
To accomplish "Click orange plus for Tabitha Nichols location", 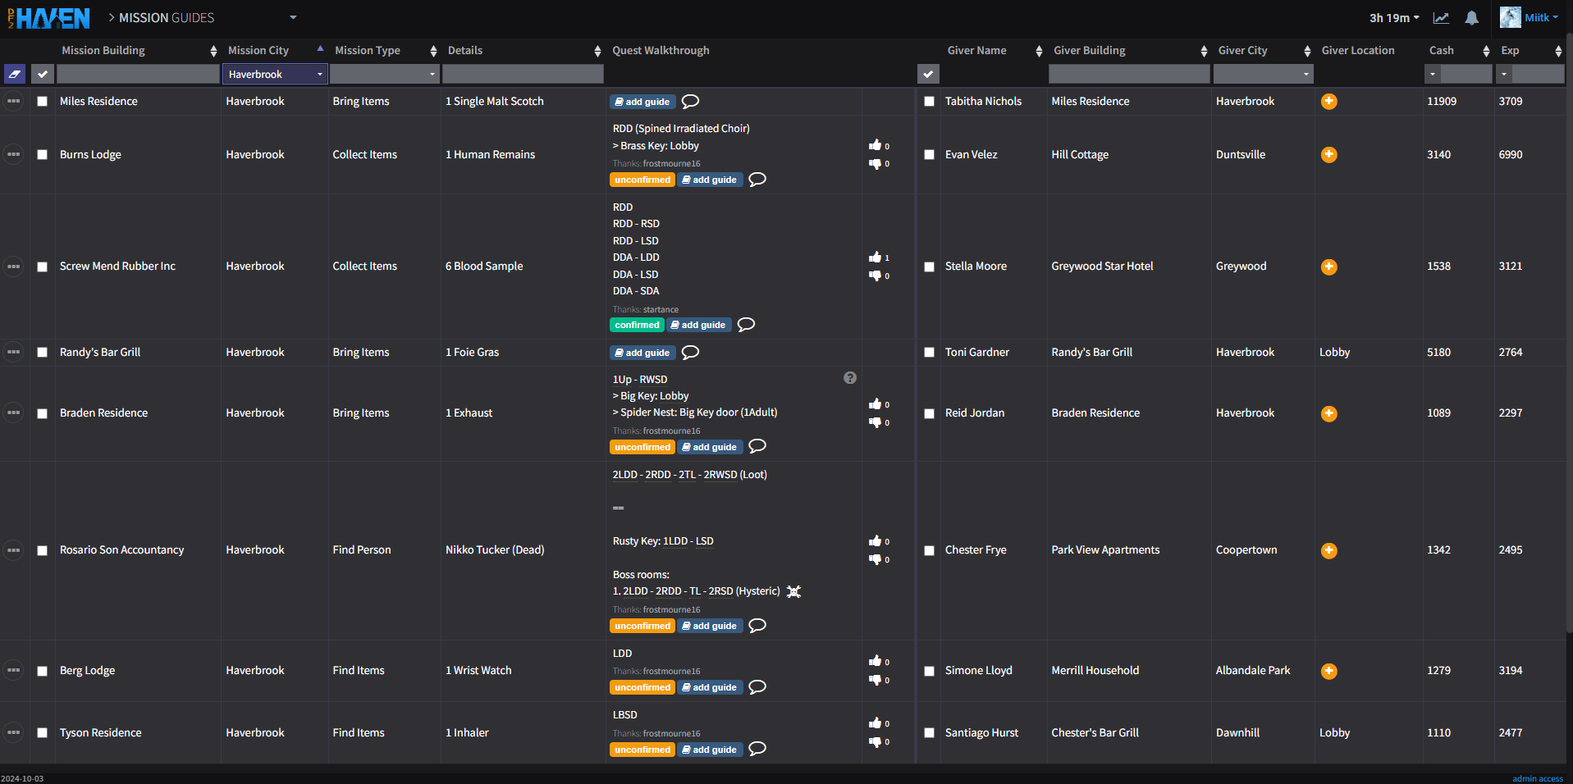I will [1328, 102].
